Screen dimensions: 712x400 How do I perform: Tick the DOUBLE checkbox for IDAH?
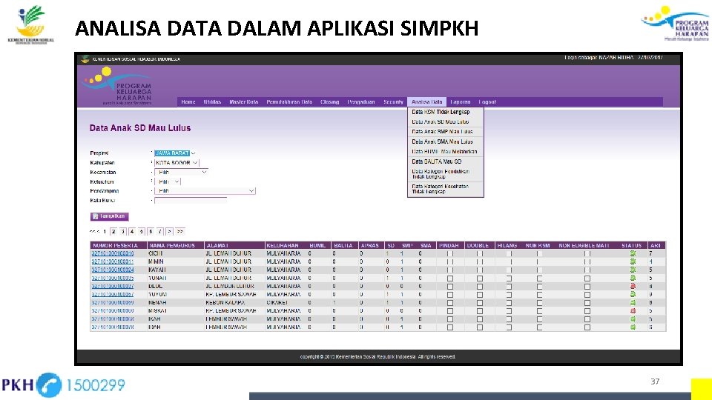480,327
